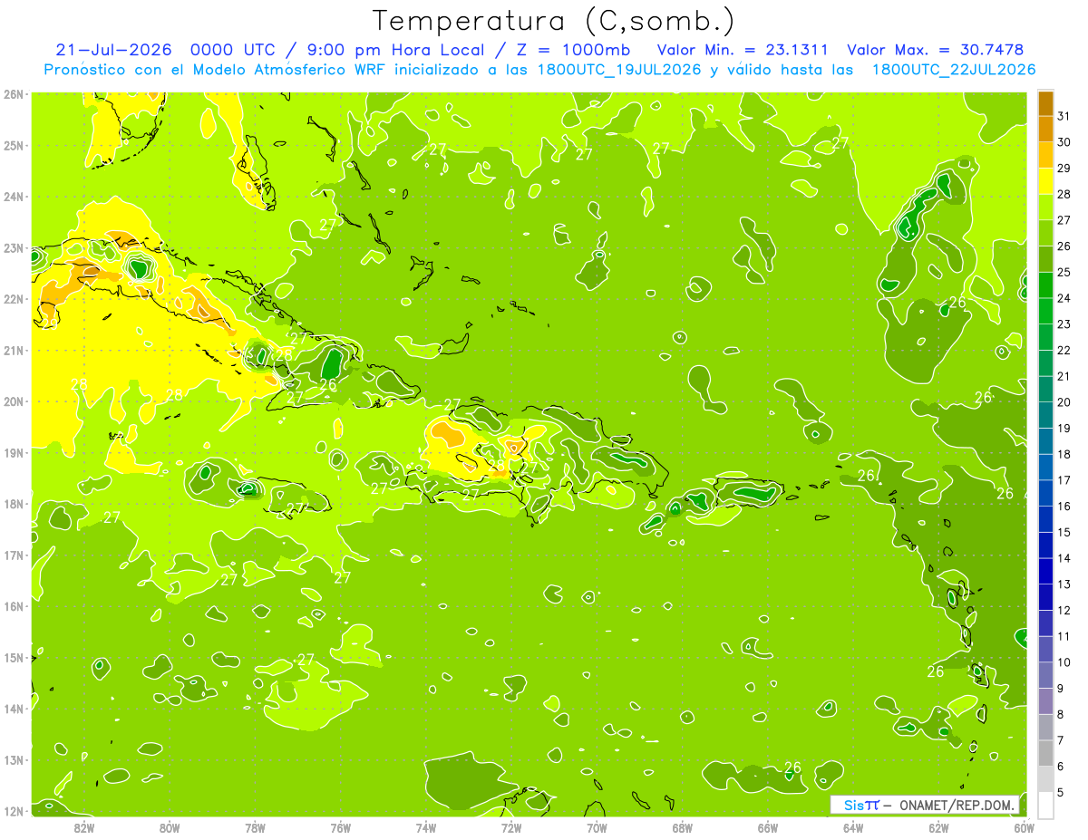Pick the legend swatch between 30 and 29
This screenshot has width=1088, height=840.
click(x=1045, y=155)
